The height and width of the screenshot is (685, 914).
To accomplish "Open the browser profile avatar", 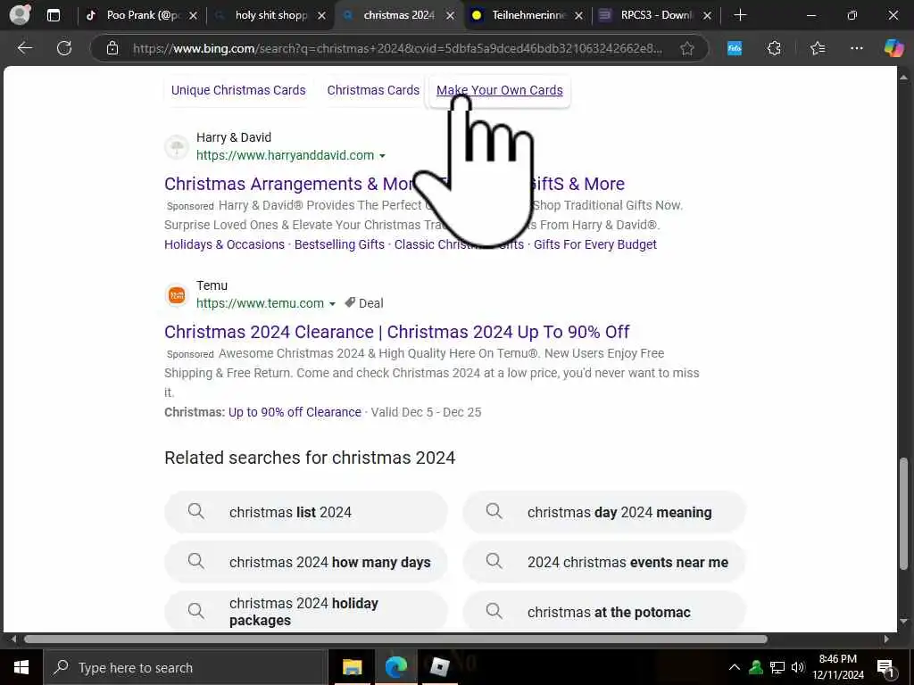I will tap(21, 15).
